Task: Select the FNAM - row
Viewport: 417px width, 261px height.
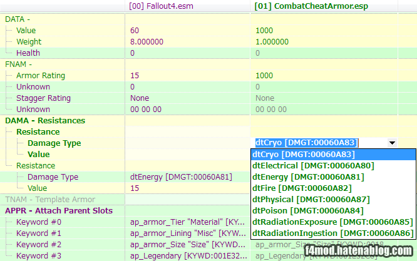Action: [18, 64]
